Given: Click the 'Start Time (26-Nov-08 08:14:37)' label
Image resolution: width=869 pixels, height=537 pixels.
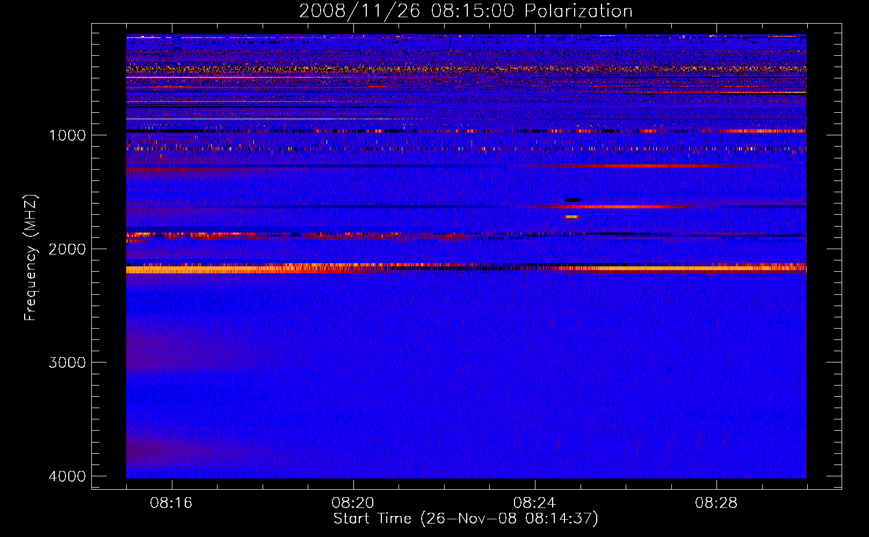Looking at the screenshot, I should [x=466, y=519].
